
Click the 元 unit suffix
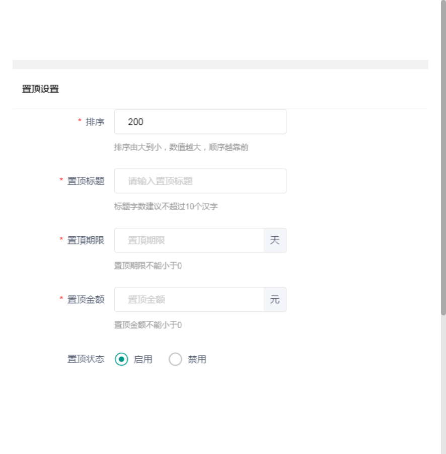(275, 299)
